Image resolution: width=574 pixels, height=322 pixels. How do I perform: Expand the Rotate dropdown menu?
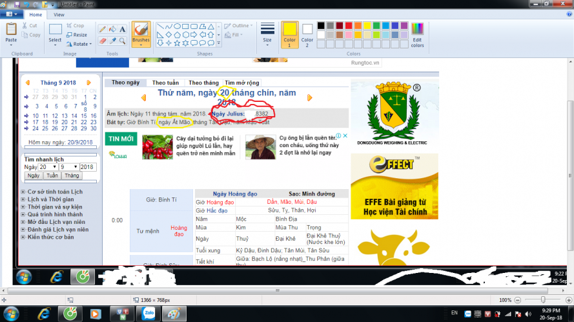pos(92,44)
